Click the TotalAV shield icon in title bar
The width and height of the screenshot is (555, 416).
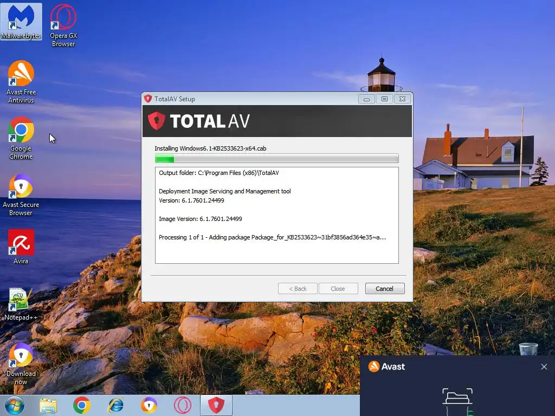pos(148,99)
